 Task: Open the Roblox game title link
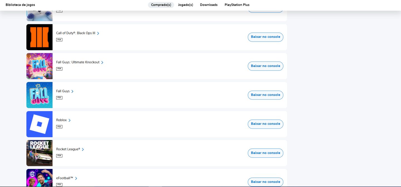62,120
